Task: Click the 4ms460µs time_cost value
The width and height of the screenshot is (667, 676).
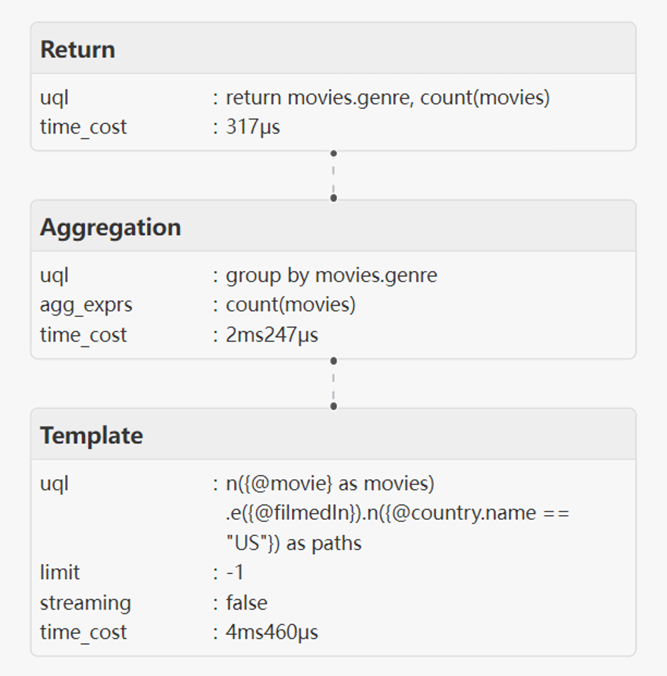Action: coord(272,633)
